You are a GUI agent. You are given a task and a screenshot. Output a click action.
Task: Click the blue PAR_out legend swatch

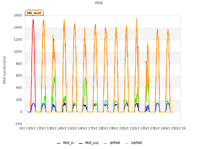pyautogui.click(x=81, y=143)
